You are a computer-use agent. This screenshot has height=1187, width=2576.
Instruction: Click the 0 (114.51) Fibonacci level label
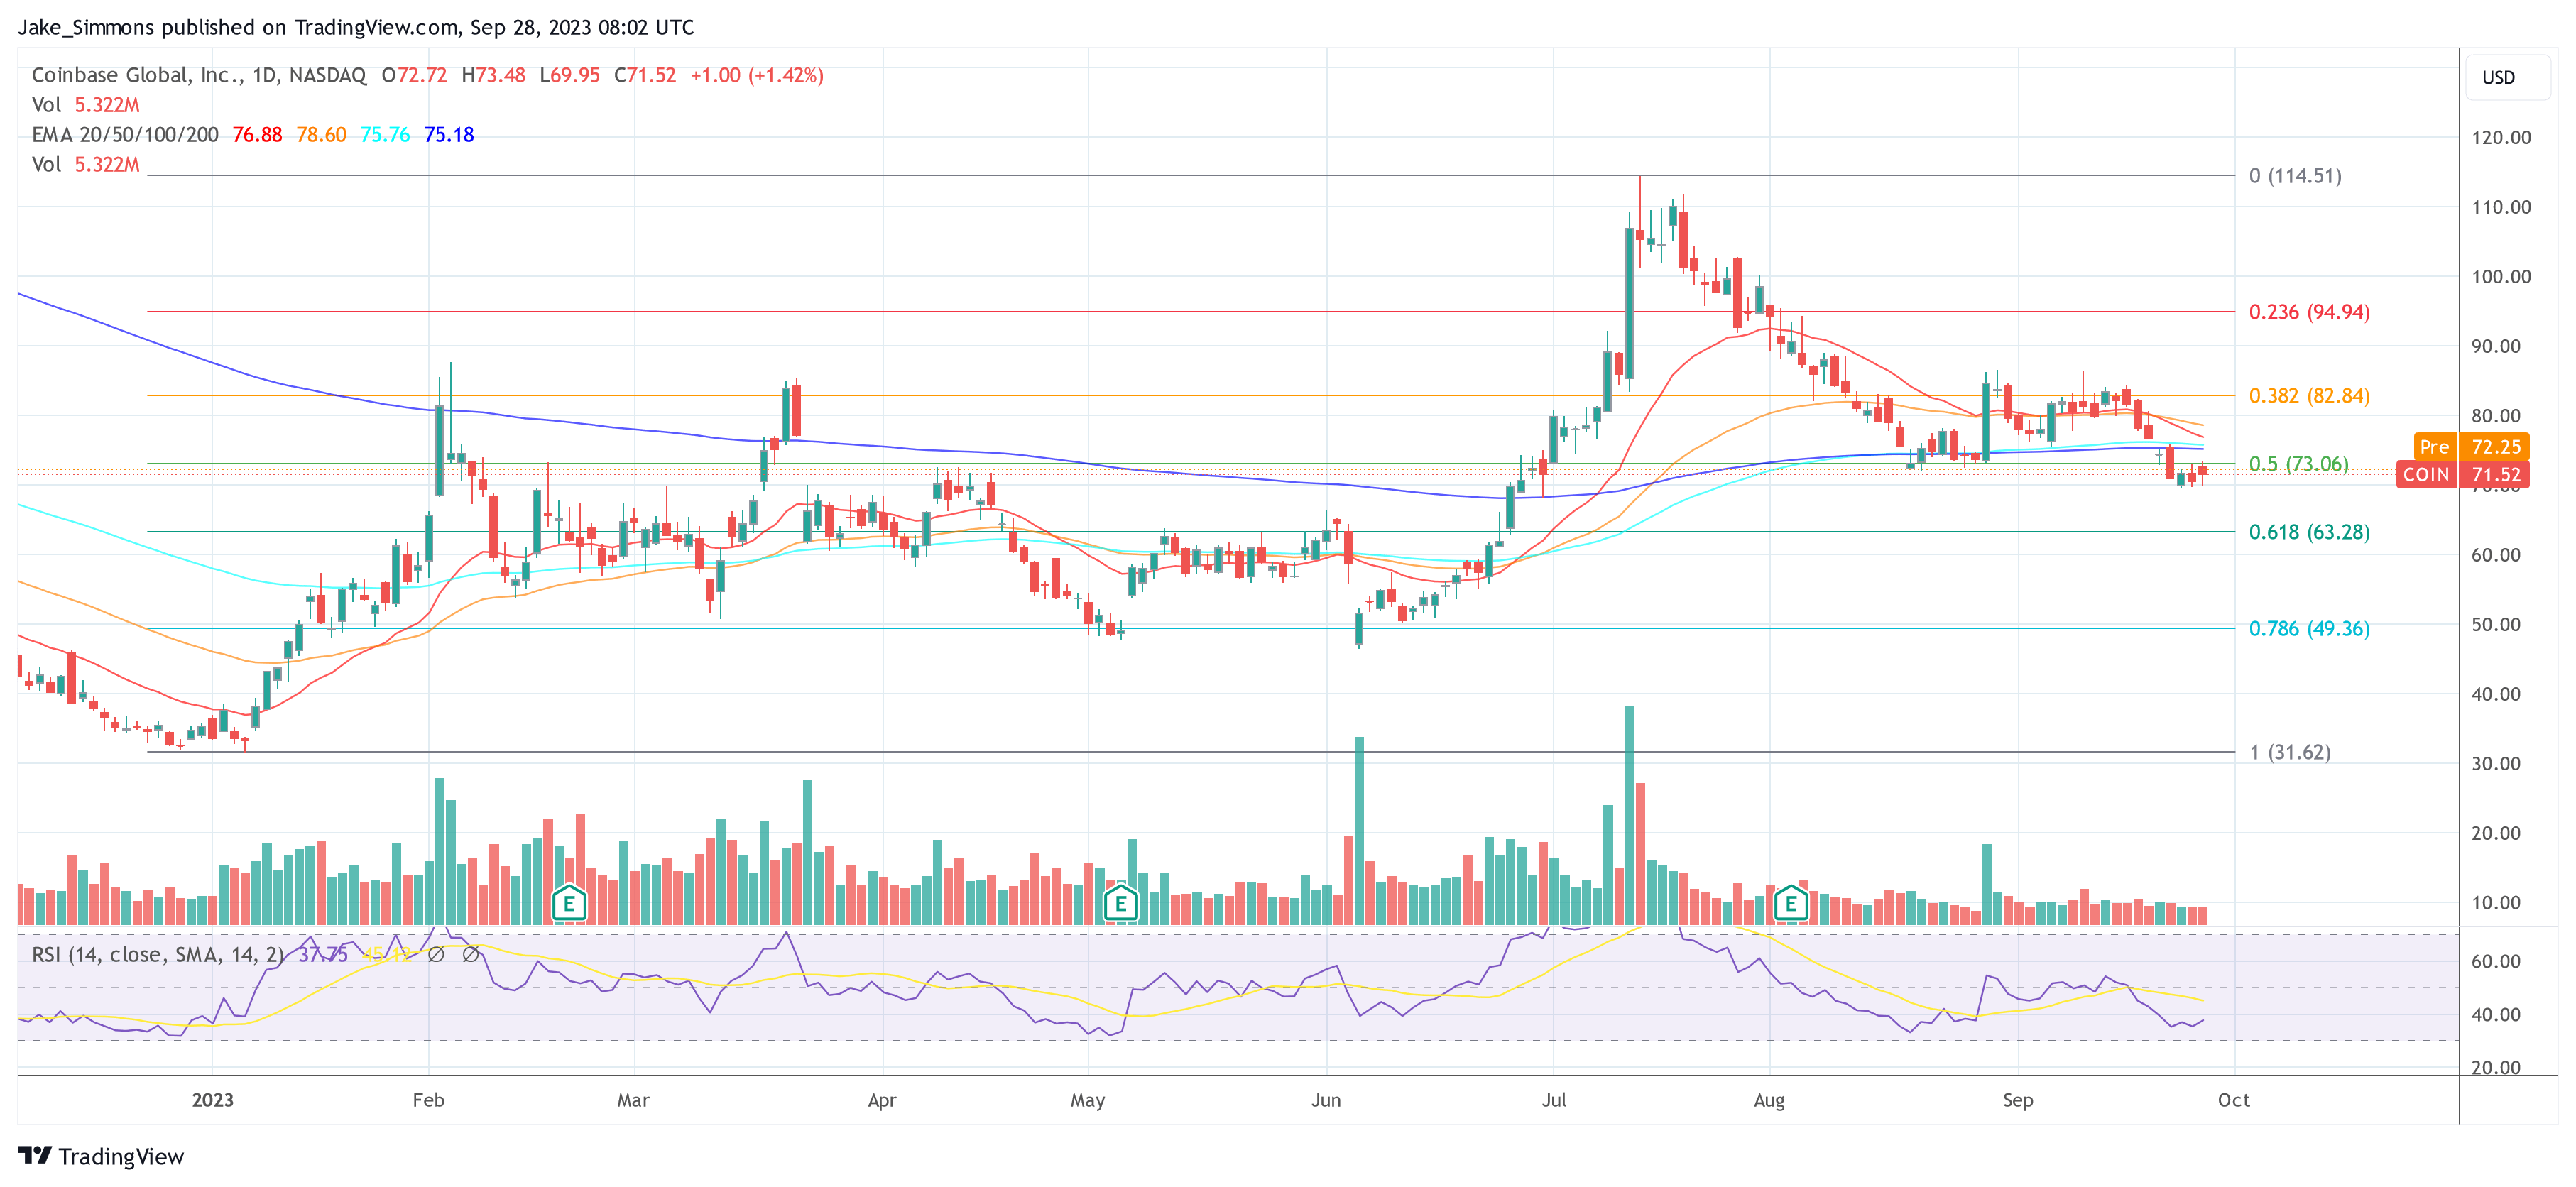click(x=2295, y=175)
